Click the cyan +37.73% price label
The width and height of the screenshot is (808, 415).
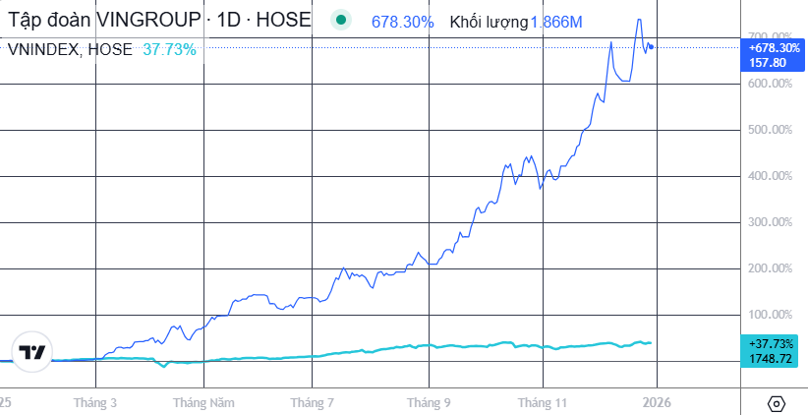[x=772, y=343]
